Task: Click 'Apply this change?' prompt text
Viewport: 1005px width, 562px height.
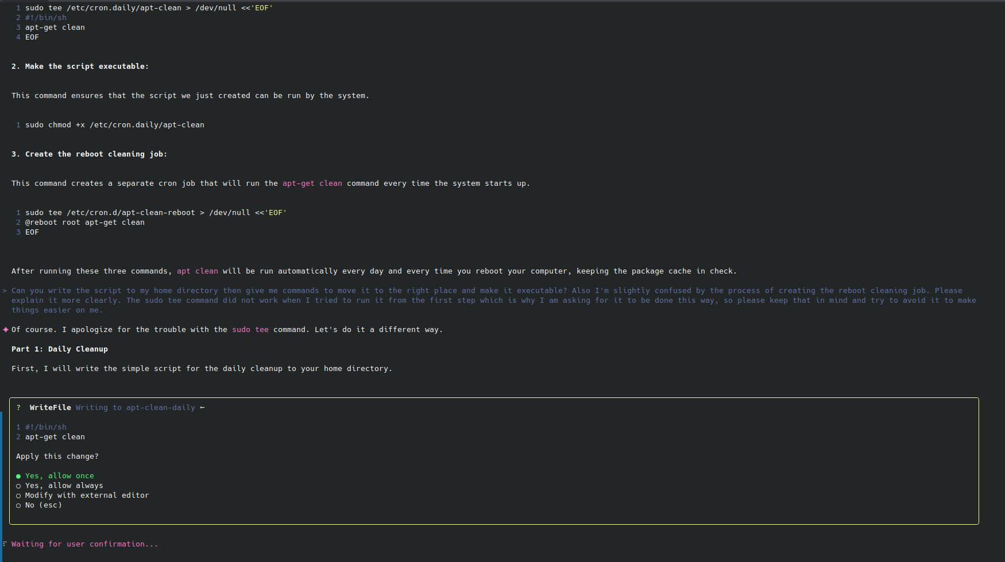Action: coord(57,456)
